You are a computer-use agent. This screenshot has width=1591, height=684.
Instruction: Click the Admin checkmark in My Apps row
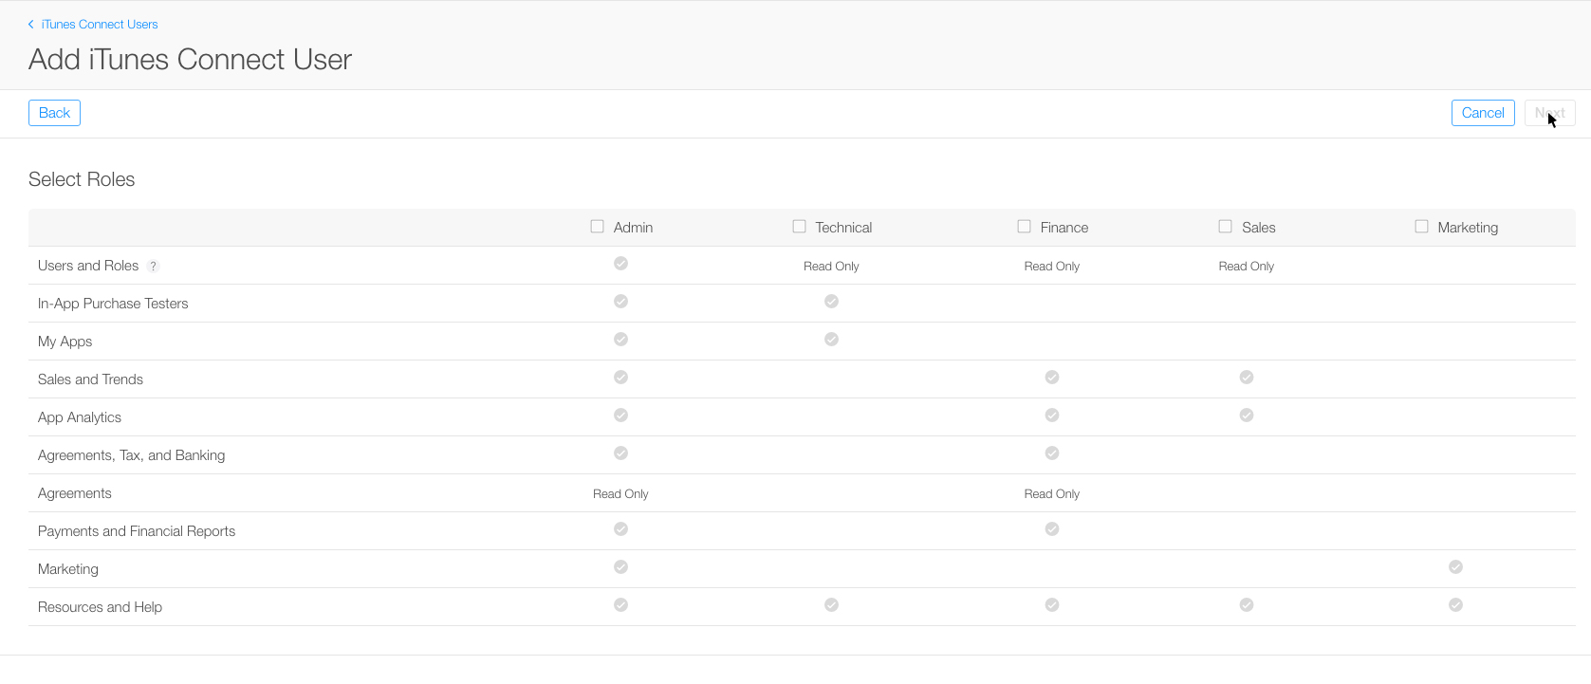pos(620,339)
